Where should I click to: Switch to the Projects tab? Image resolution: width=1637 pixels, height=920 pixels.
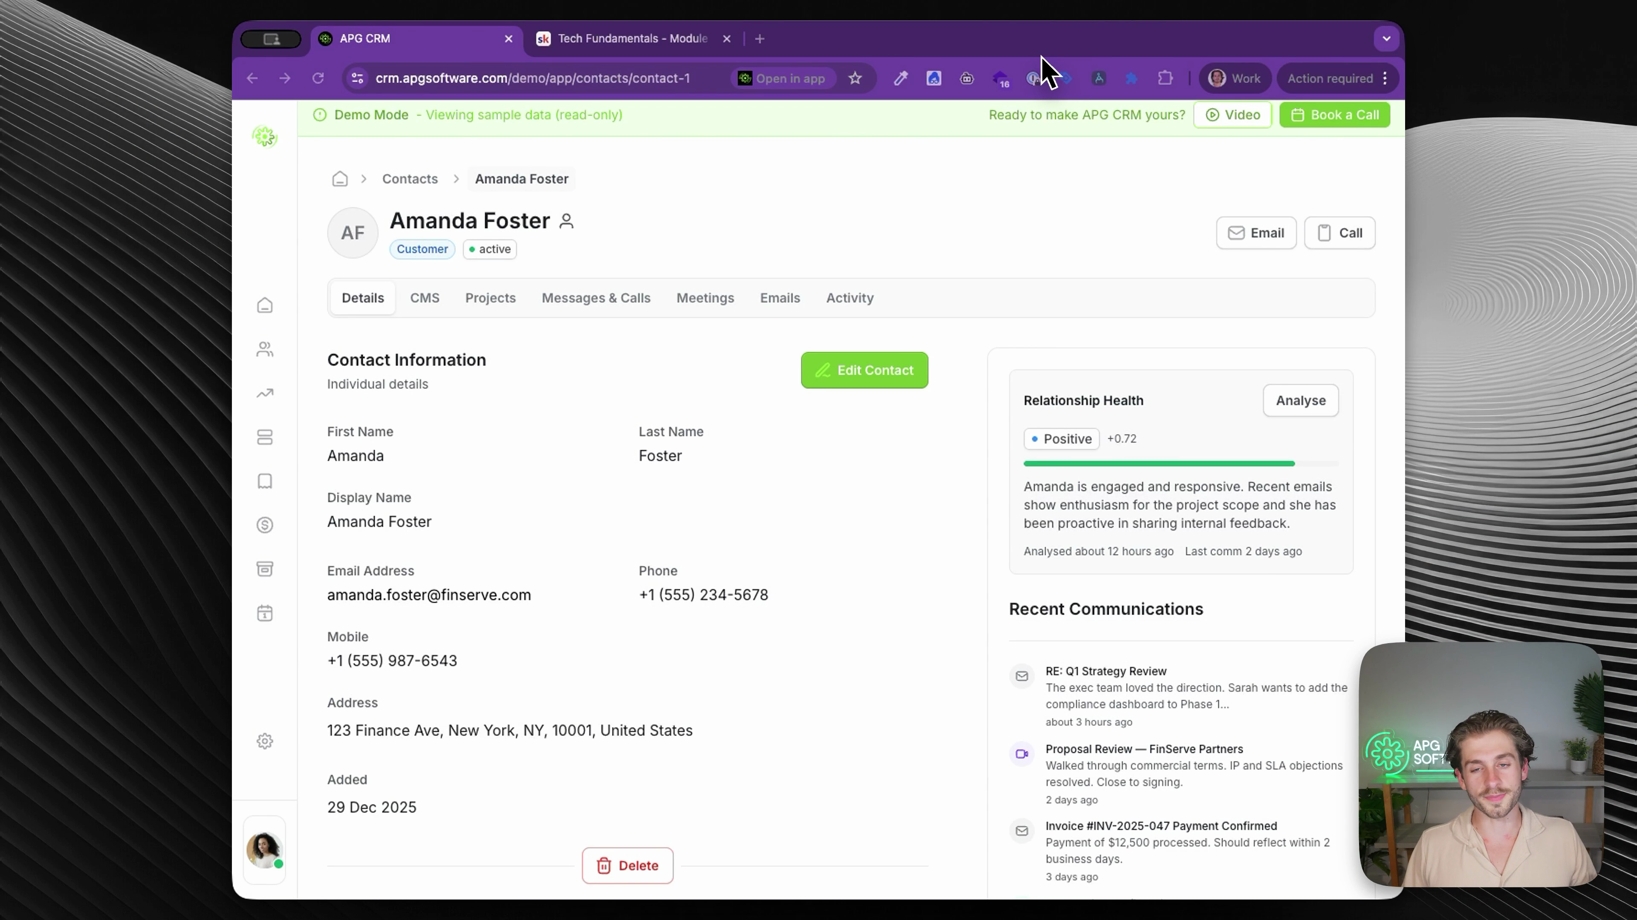pos(491,298)
